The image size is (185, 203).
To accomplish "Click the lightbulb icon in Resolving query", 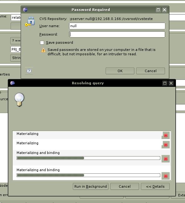I will point(19,100).
